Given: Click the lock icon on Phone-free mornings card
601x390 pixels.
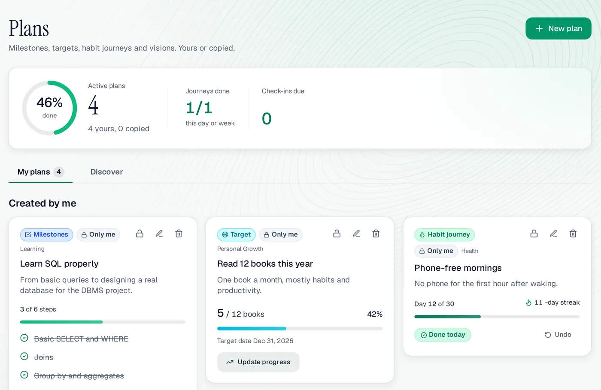Looking at the screenshot, I should coord(534,234).
